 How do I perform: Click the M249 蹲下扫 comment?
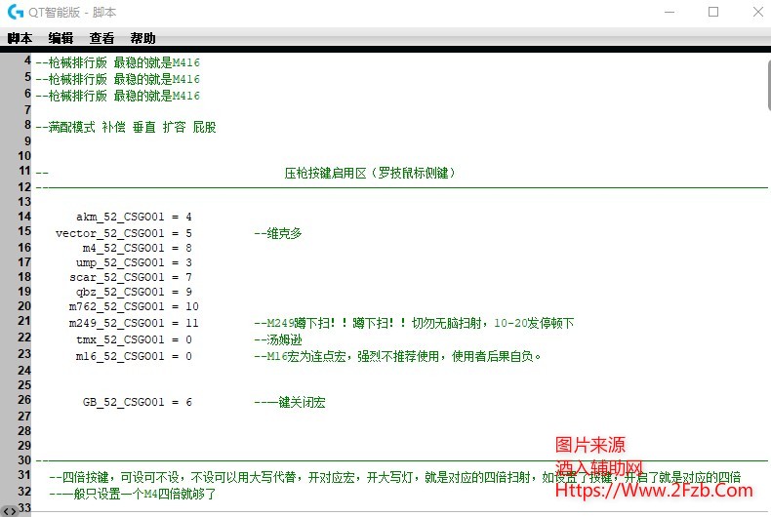click(414, 324)
